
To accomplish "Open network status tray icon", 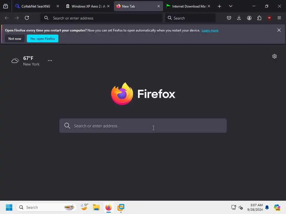I will (233, 207).
